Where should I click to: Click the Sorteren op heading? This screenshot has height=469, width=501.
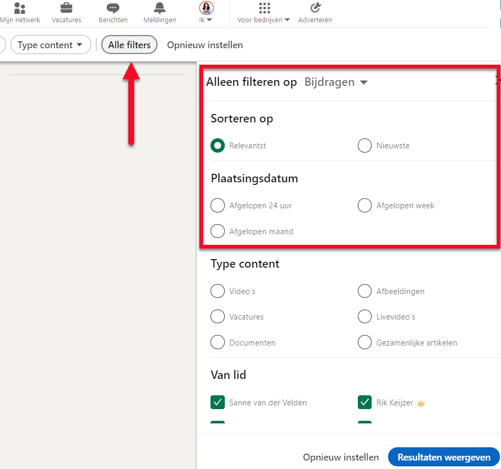(242, 119)
